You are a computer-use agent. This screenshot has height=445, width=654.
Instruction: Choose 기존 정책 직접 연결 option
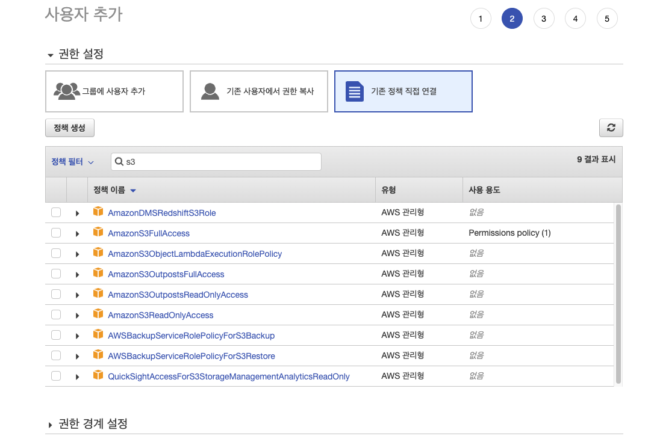(403, 91)
